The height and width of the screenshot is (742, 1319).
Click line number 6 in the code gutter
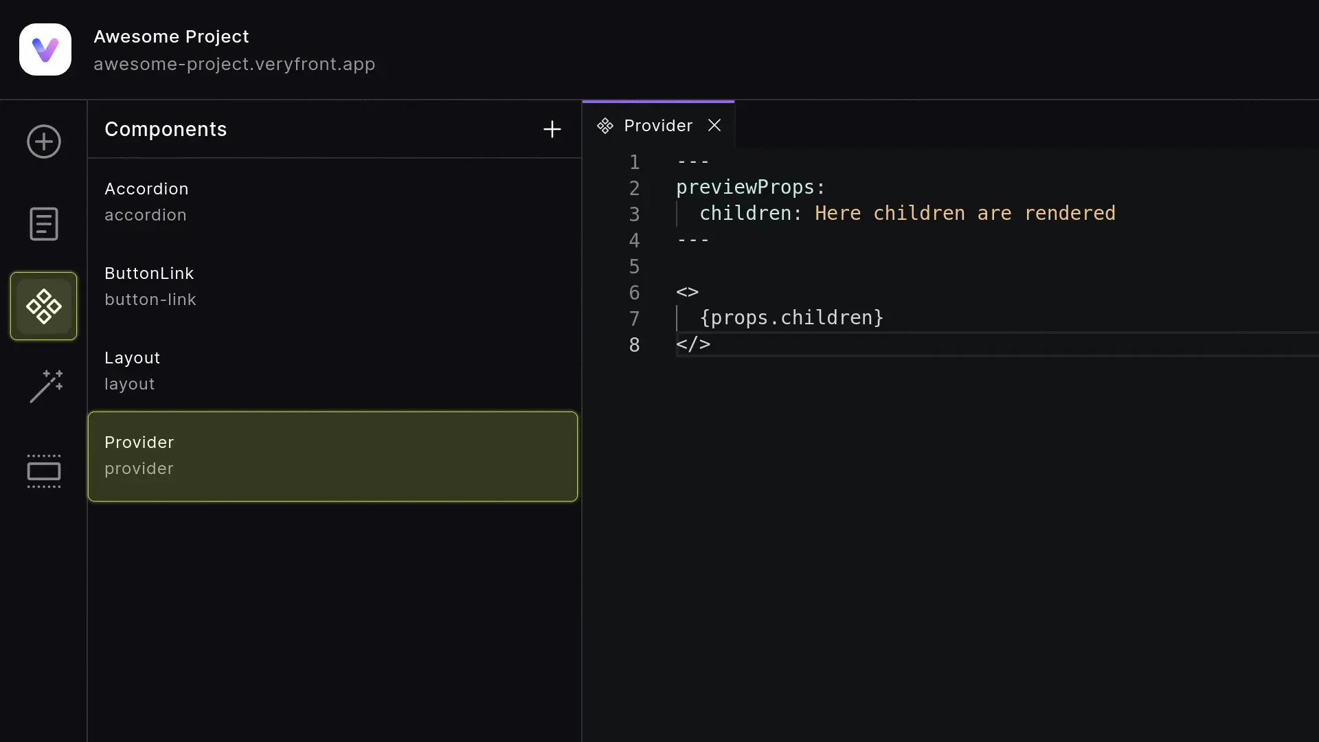coord(634,292)
